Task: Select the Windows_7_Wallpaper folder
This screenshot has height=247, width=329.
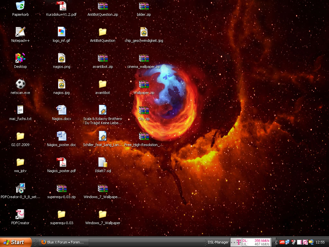Action: click(x=102, y=215)
